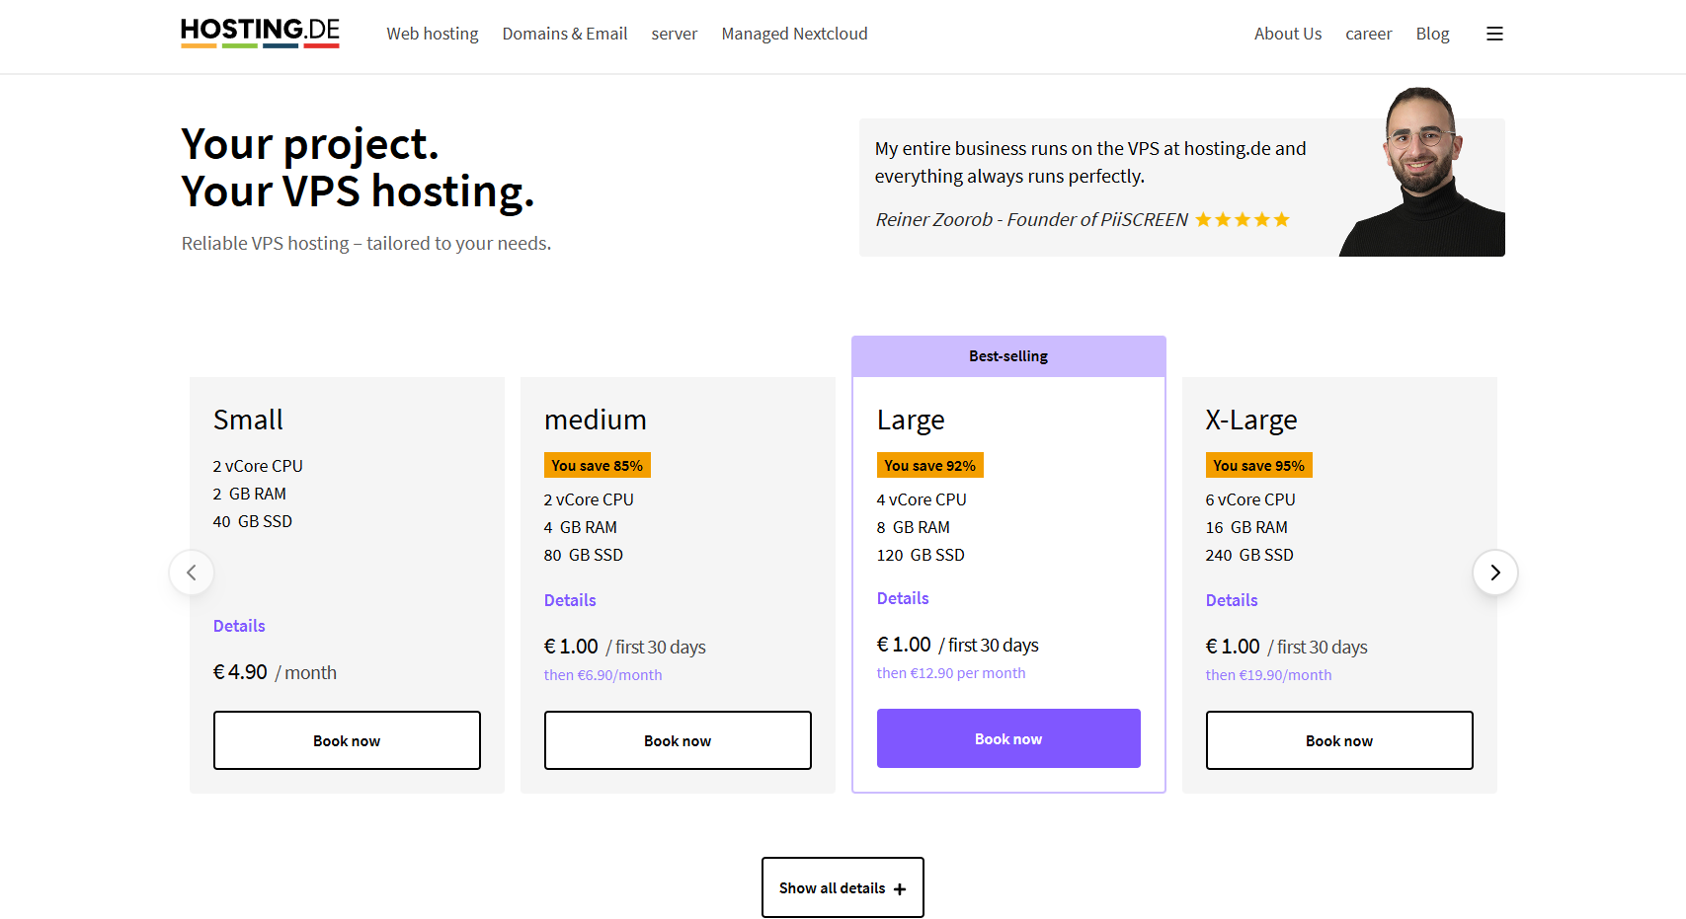The image size is (1686, 919).
Task: Click the Best-selling banner
Action: (x=1008, y=356)
